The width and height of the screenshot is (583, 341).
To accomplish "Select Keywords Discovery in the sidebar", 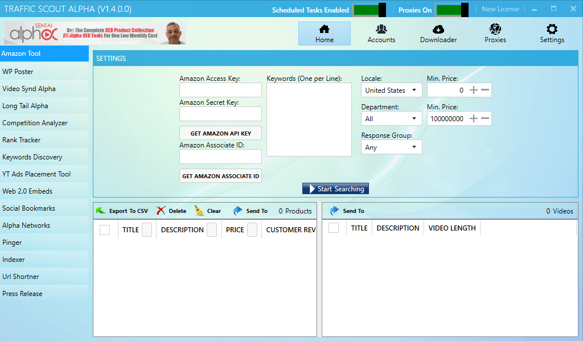I will [x=44, y=157].
